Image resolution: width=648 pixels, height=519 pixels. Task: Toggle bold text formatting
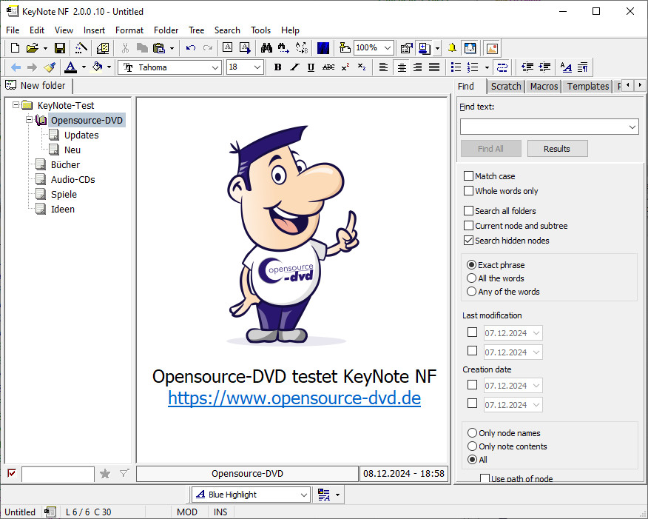point(277,67)
